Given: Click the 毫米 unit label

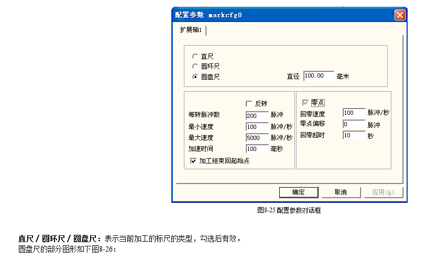Looking at the screenshot, I should pyautogui.click(x=343, y=77).
